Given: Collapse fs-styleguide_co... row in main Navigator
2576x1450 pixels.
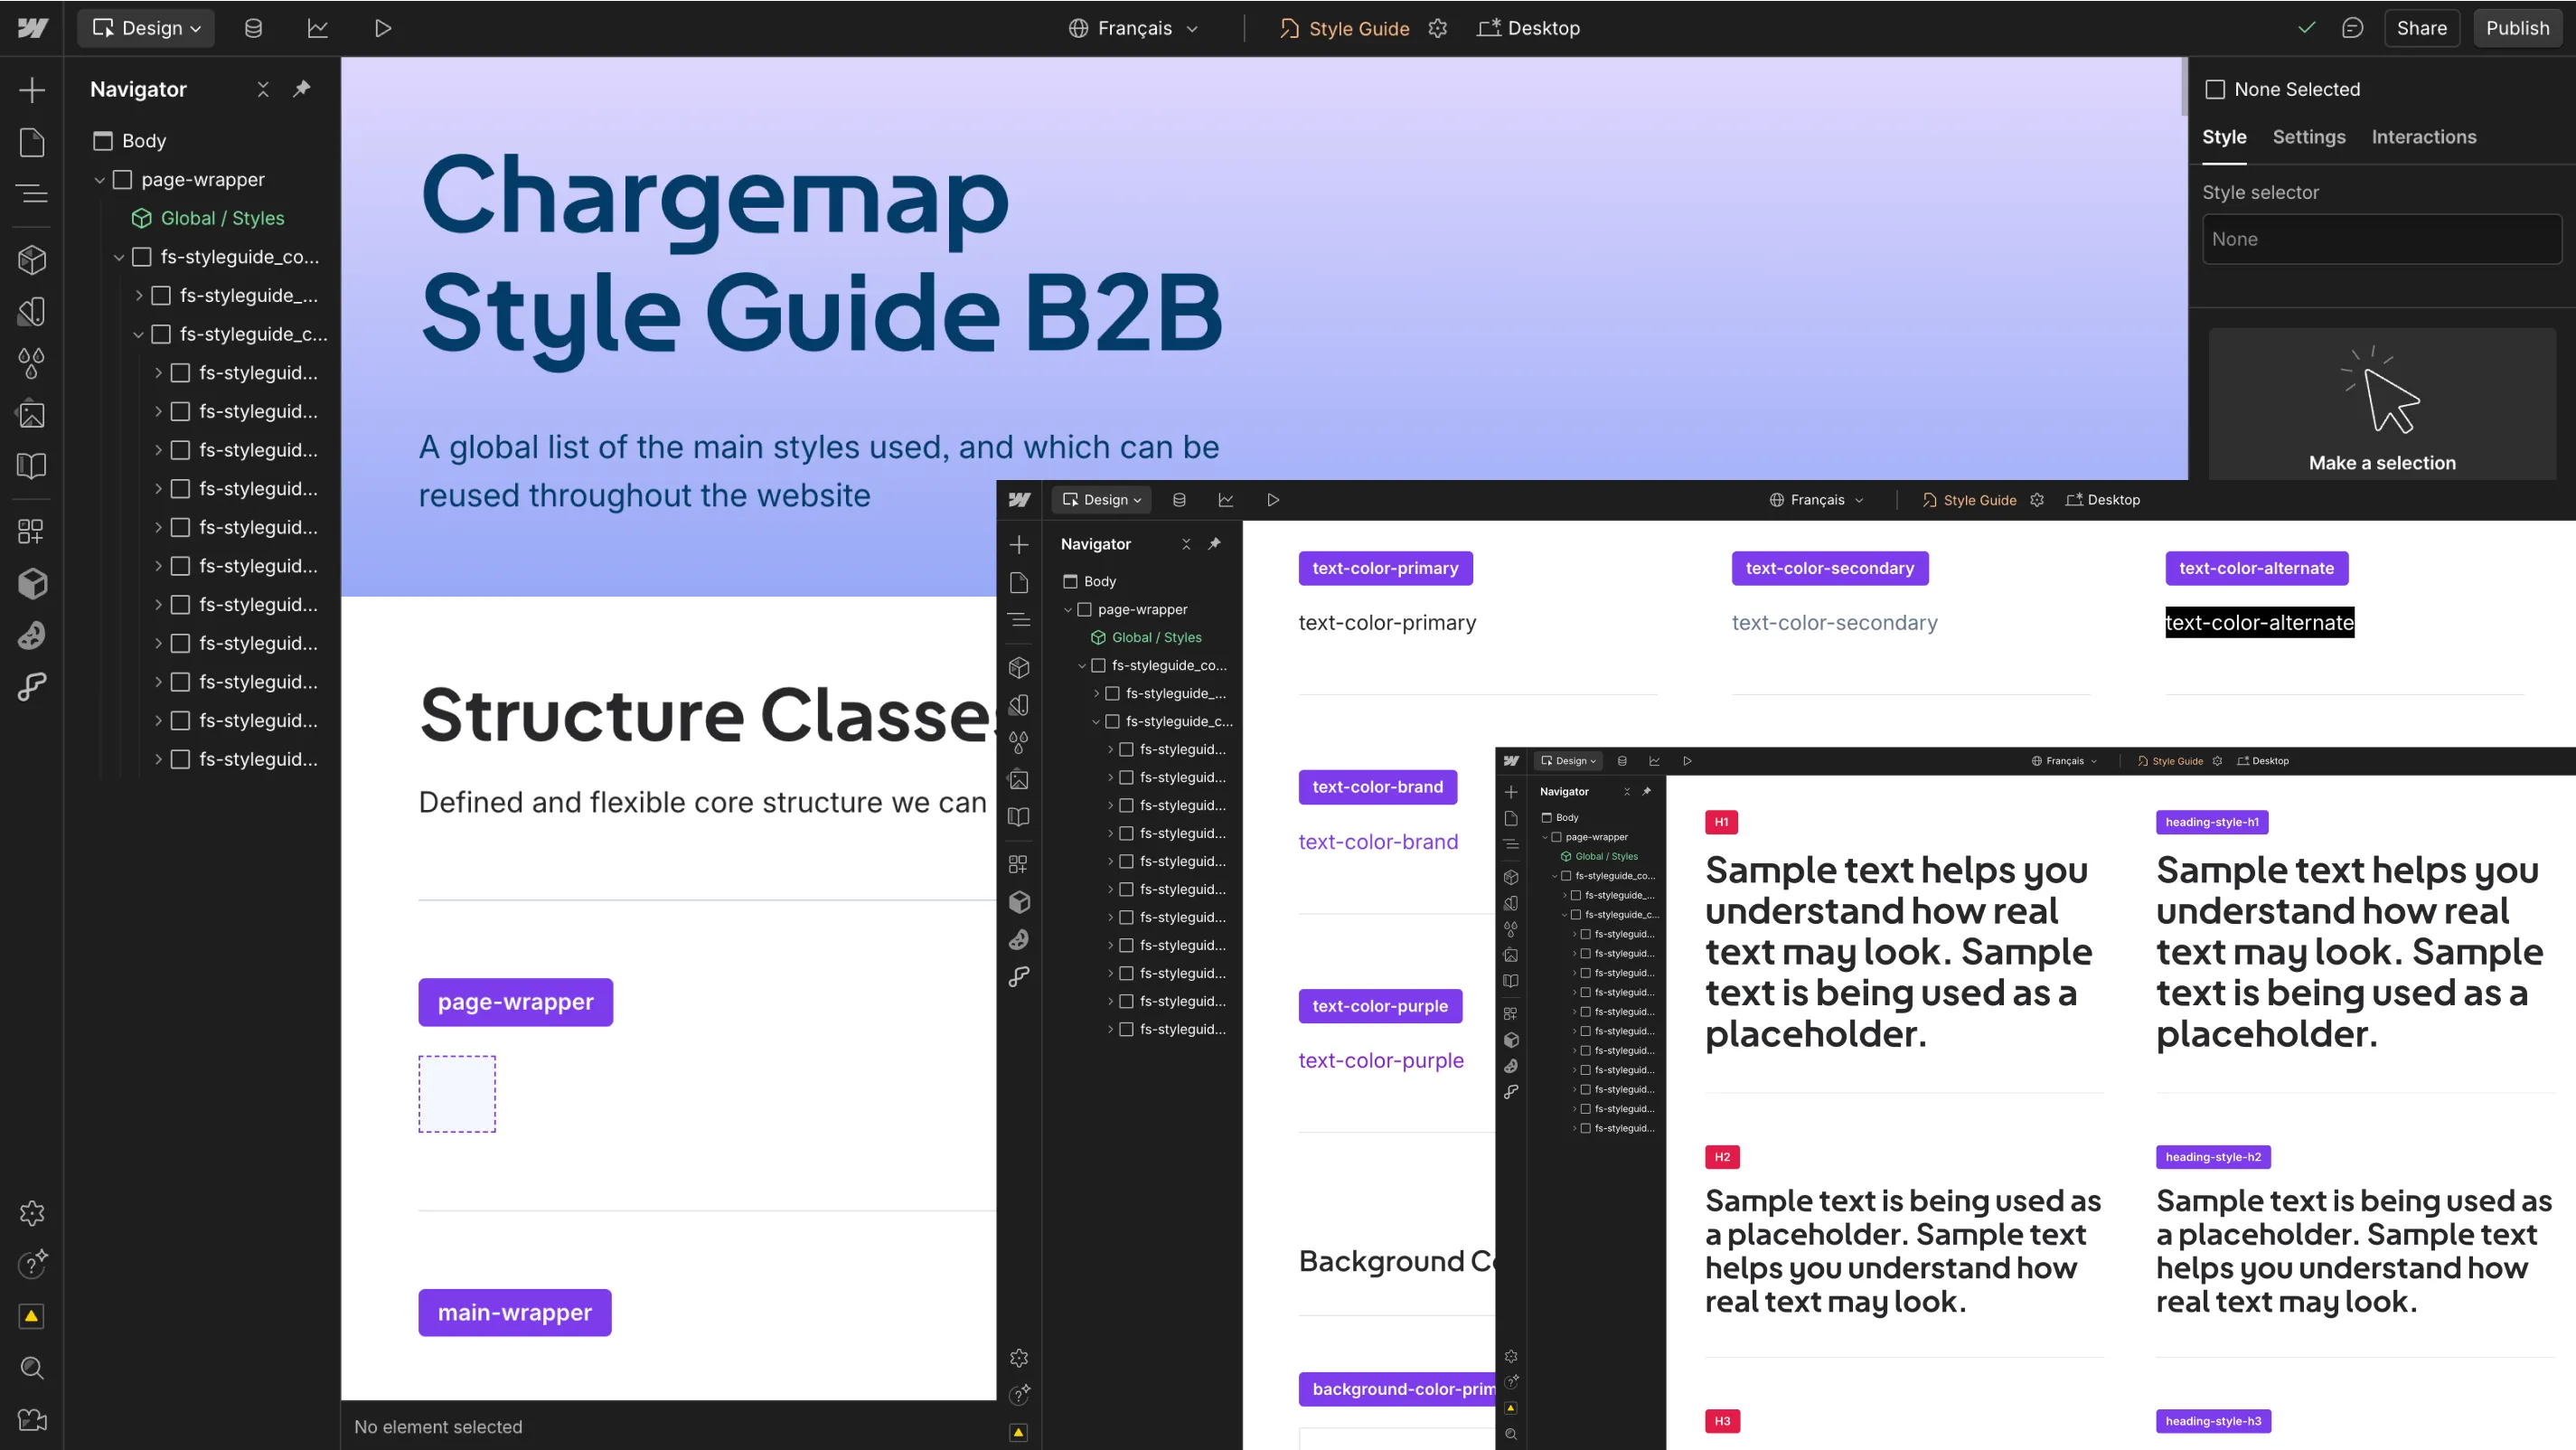Looking at the screenshot, I should (119, 257).
